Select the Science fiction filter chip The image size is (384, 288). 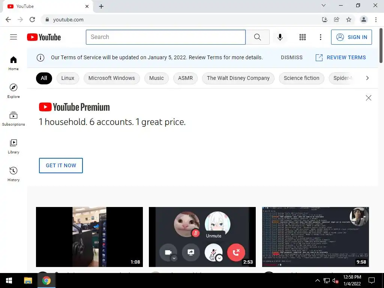coord(301,78)
